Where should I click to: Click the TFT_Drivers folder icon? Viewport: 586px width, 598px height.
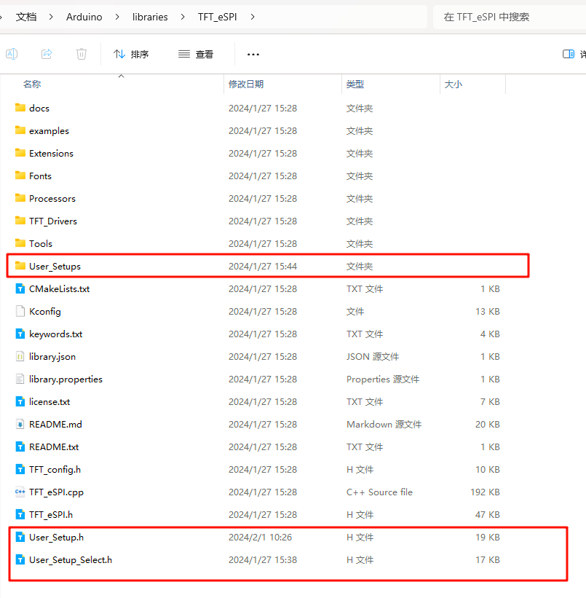click(20, 221)
